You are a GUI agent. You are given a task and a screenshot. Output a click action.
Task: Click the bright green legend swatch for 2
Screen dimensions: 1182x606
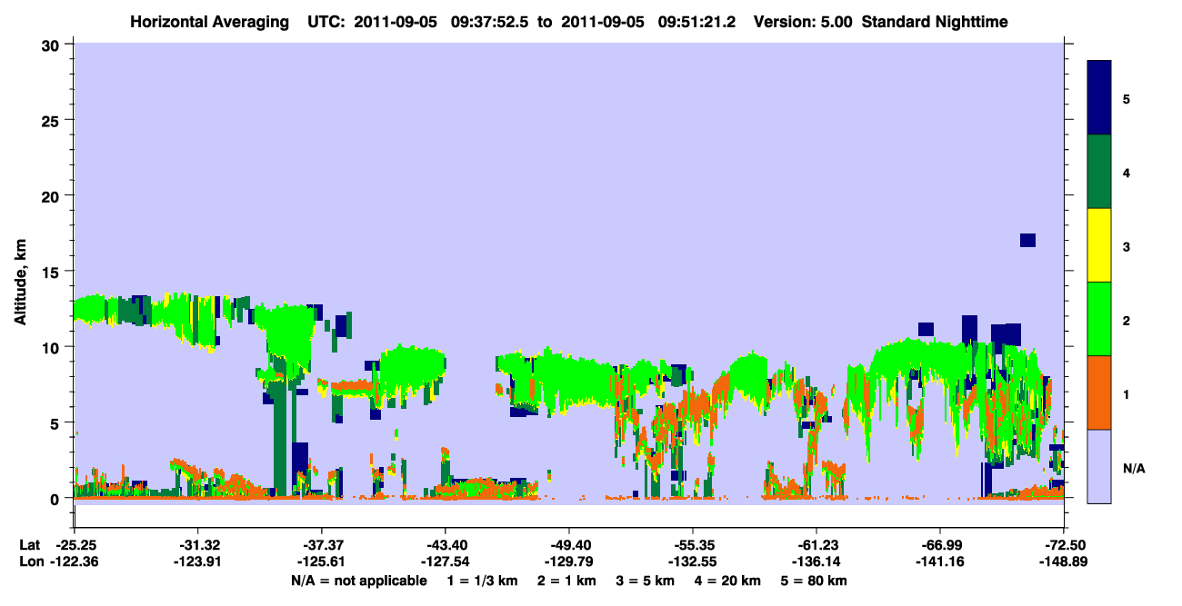click(x=1099, y=319)
